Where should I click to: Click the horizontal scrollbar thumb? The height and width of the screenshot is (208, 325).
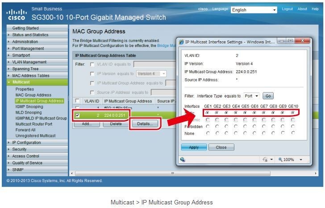pos(173,174)
